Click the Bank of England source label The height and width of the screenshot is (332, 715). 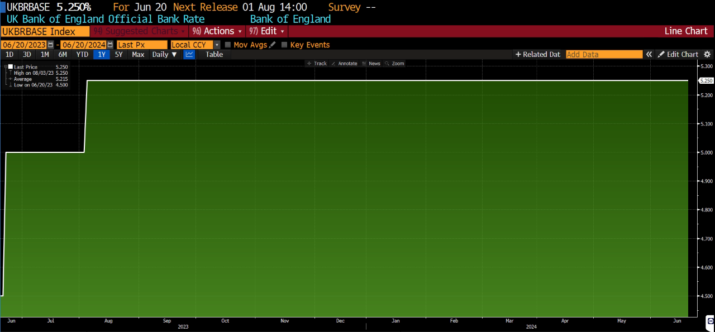point(290,19)
